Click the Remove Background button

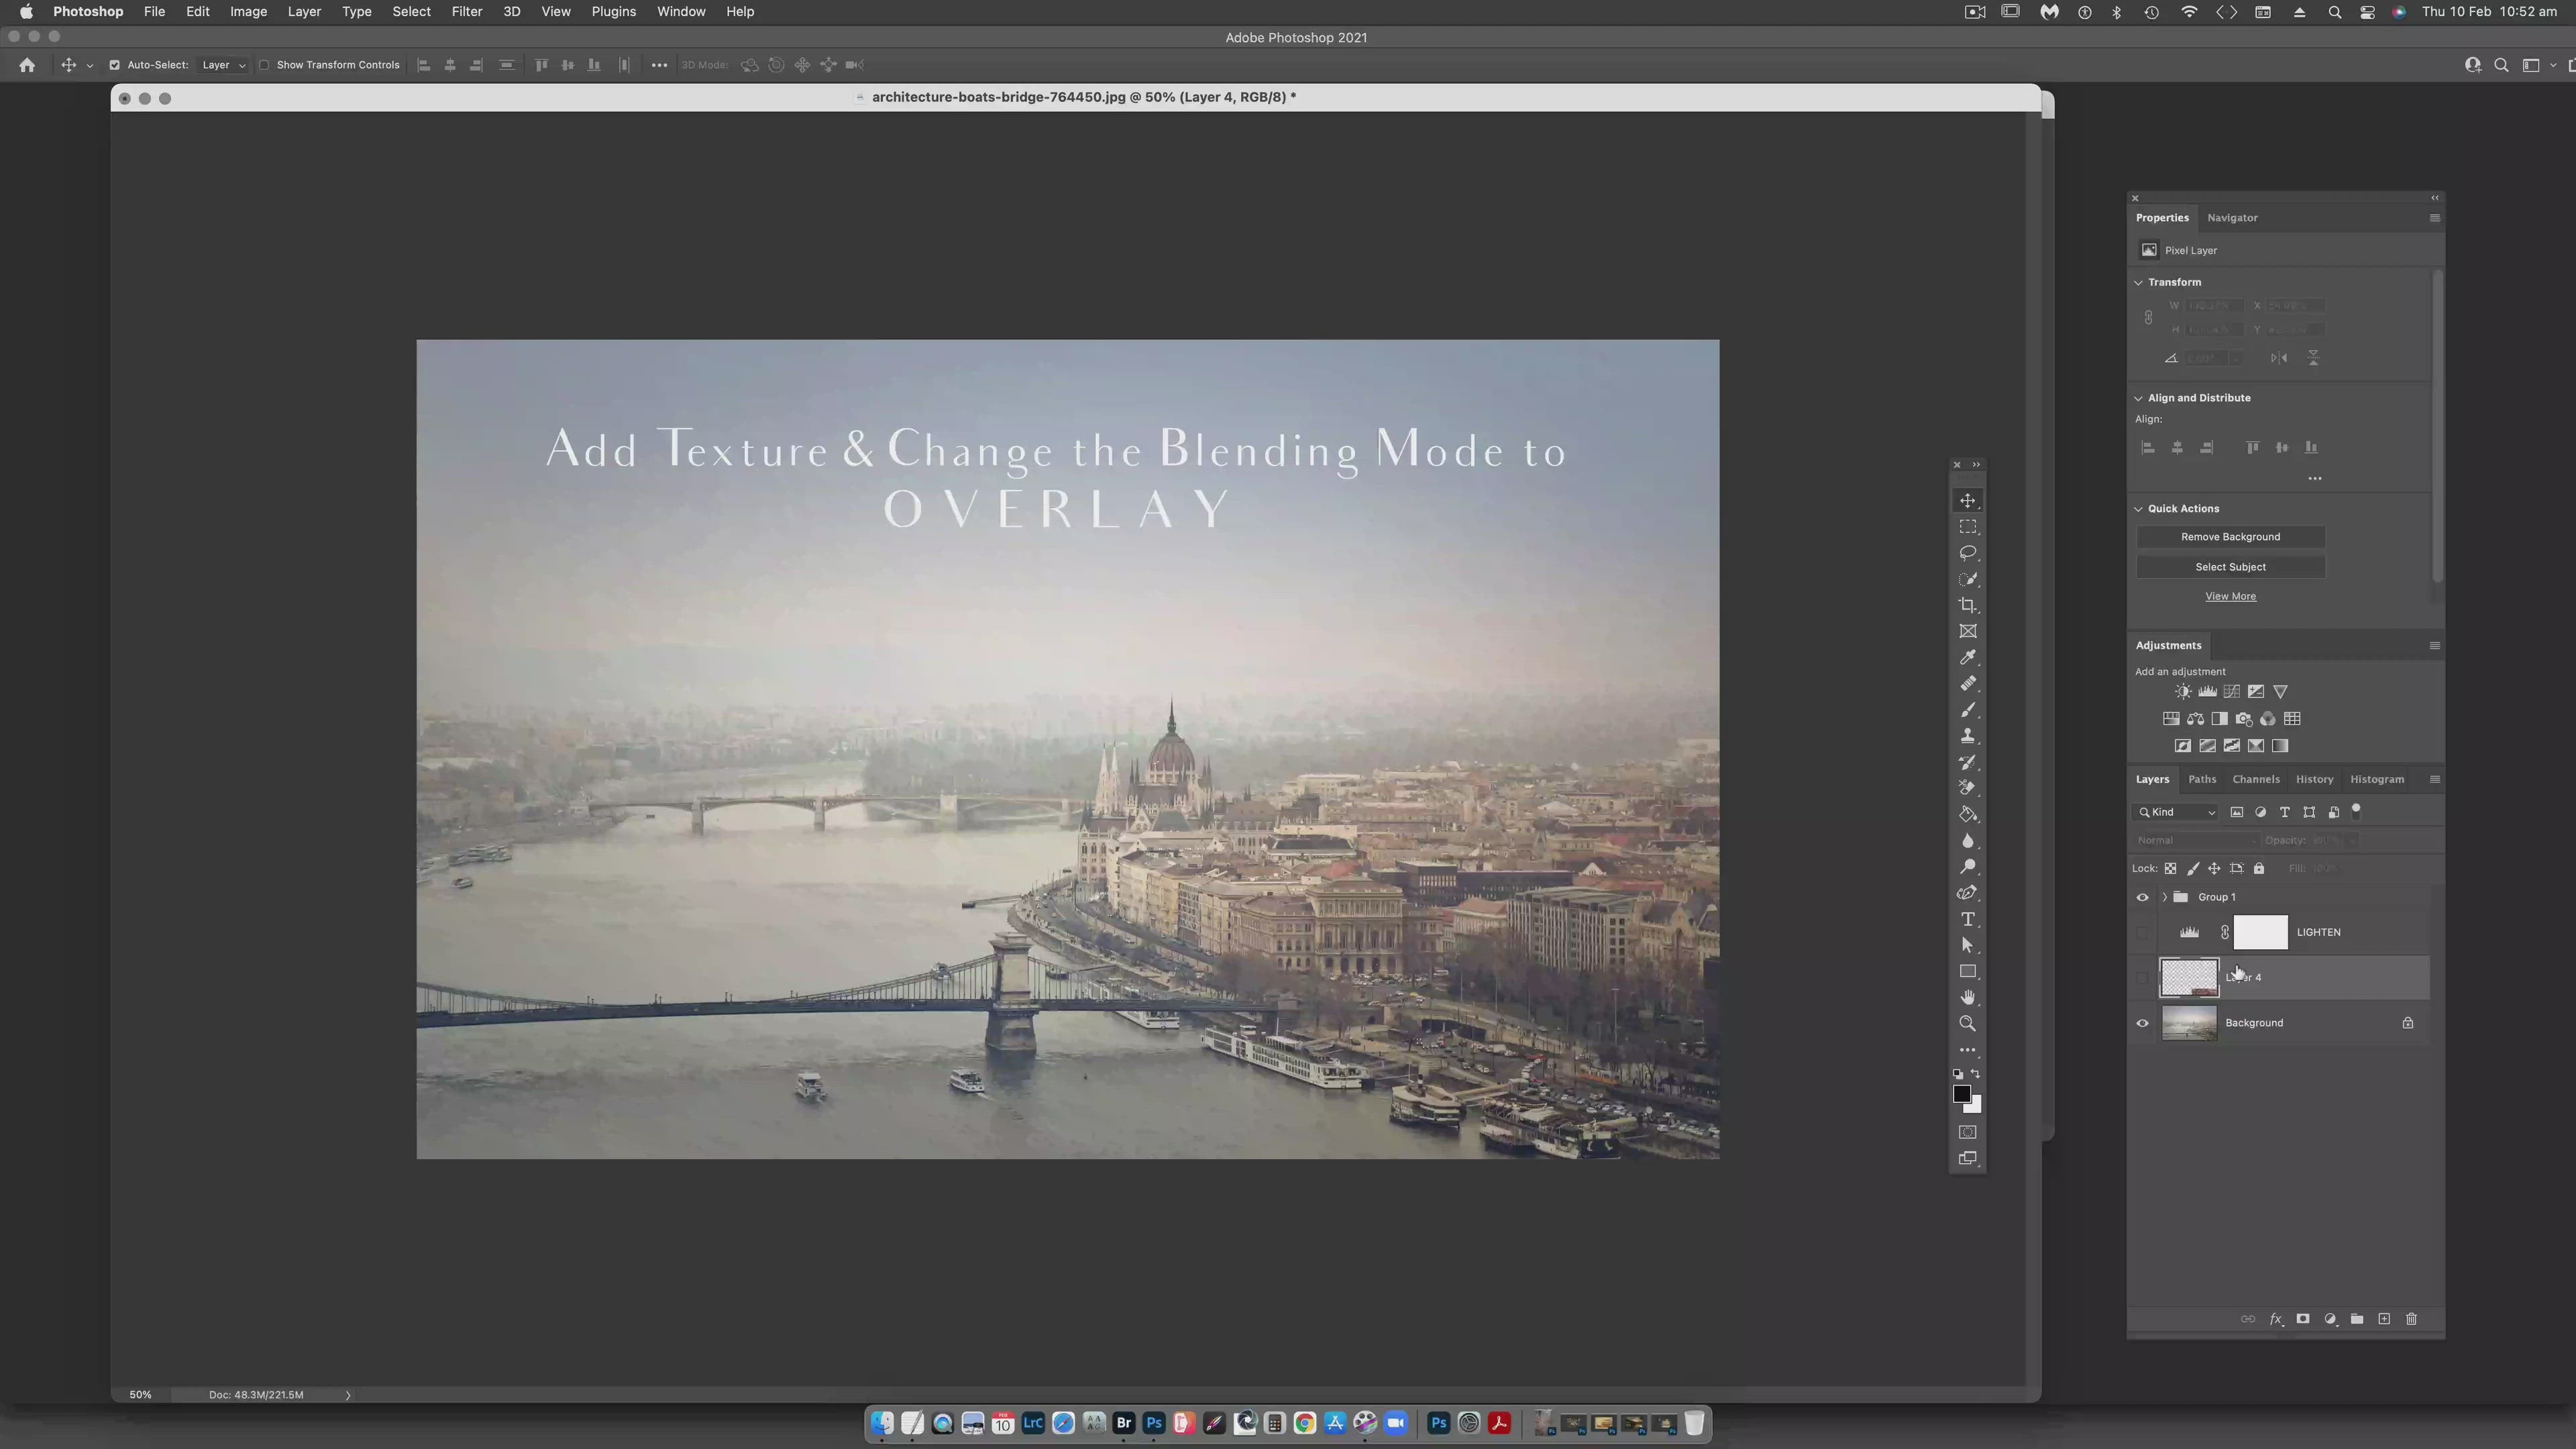(x=2230, y=537)
